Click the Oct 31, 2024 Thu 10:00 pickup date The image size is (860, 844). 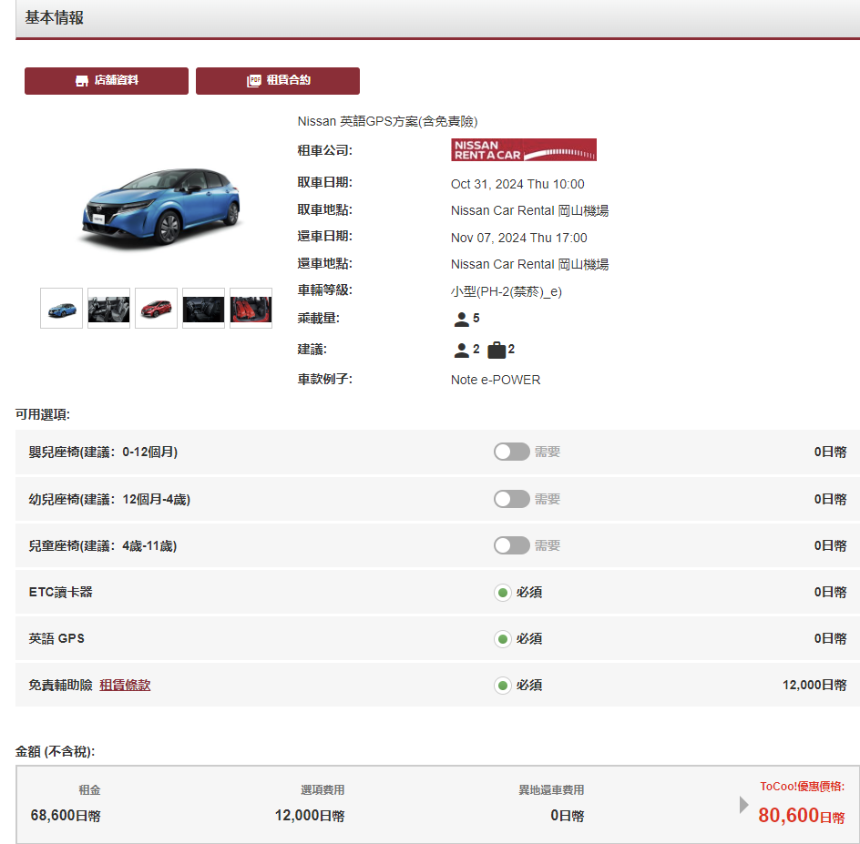(x=517, y=184)
